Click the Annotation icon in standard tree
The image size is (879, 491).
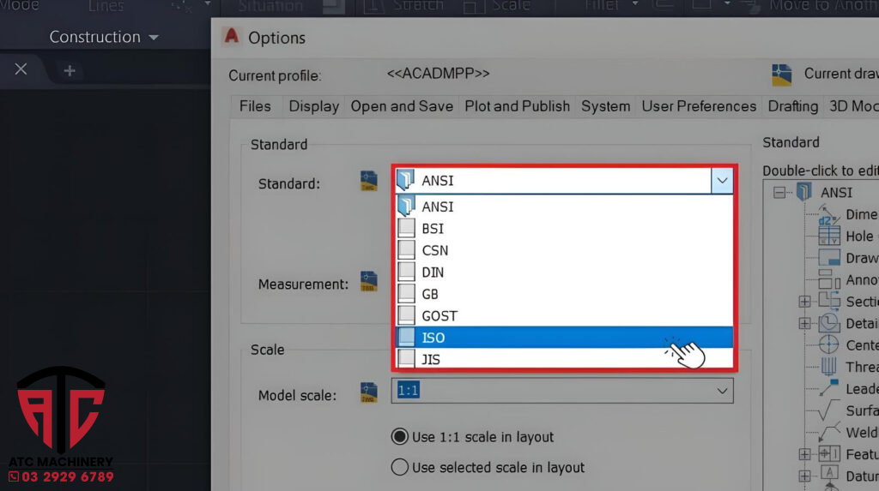point(829,279)
